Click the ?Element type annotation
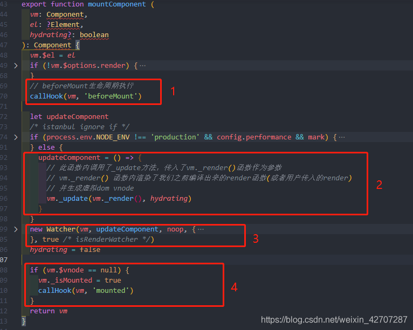The height and width of the screenshot is (330, 413). coord(63,25)
